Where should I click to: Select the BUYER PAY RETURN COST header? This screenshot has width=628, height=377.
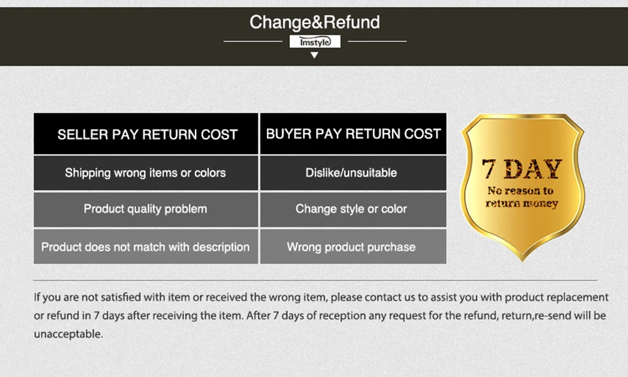click(353, 134)
